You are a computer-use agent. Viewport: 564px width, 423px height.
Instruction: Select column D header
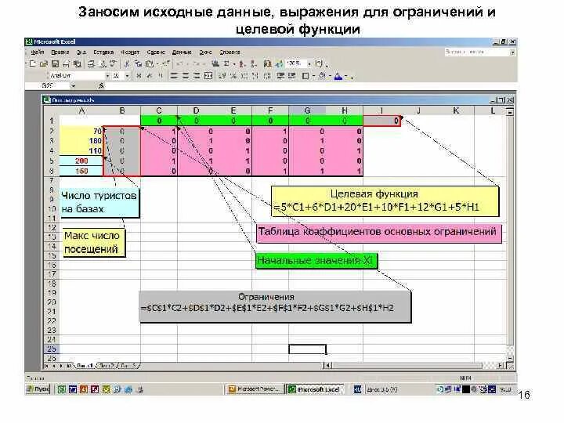[x=196, y=110]
